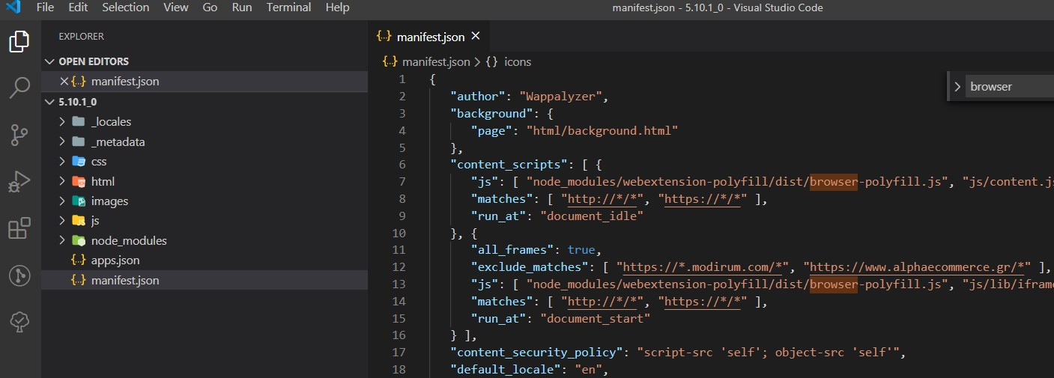Image resolution: width=1054 pixels, height=378 pixels.
Task: Close the manifest.json editor tab
Action: (x=475, y=36)
